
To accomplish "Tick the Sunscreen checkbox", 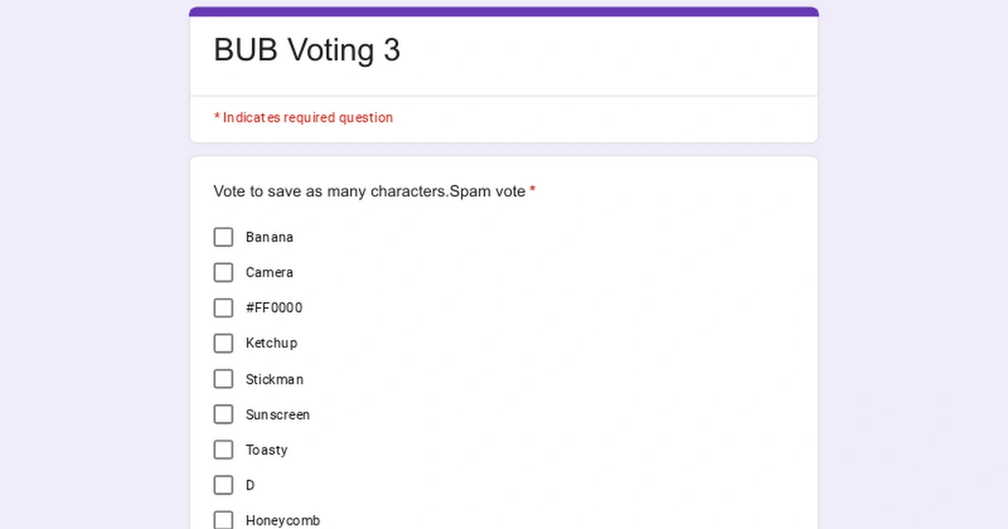I will pos(223,414).
